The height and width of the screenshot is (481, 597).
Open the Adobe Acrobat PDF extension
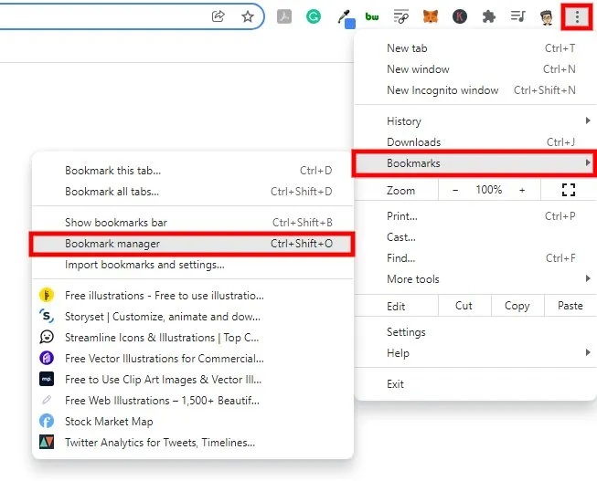tap(284, 16)
